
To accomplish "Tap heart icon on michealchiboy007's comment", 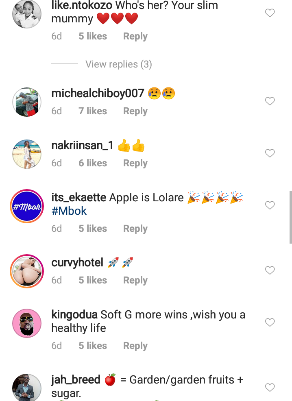I will coord(270,101).
